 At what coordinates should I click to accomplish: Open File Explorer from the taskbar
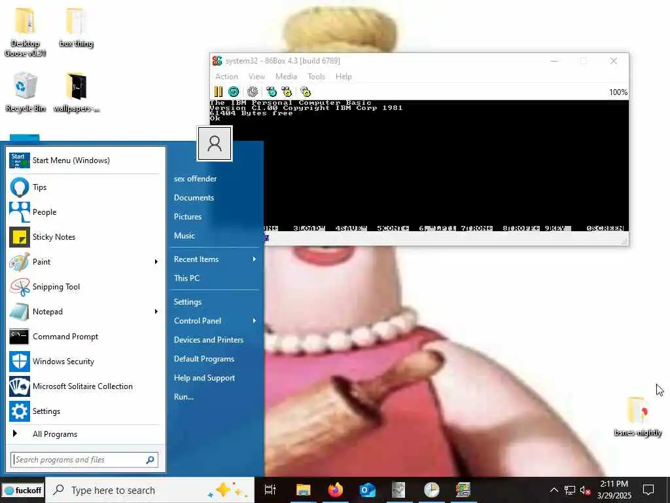click(x=304, y=490)
